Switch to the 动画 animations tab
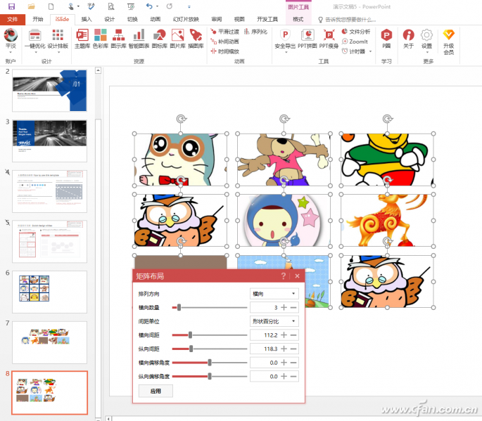This screenshot has width=482, height=421. pos(156,20)
